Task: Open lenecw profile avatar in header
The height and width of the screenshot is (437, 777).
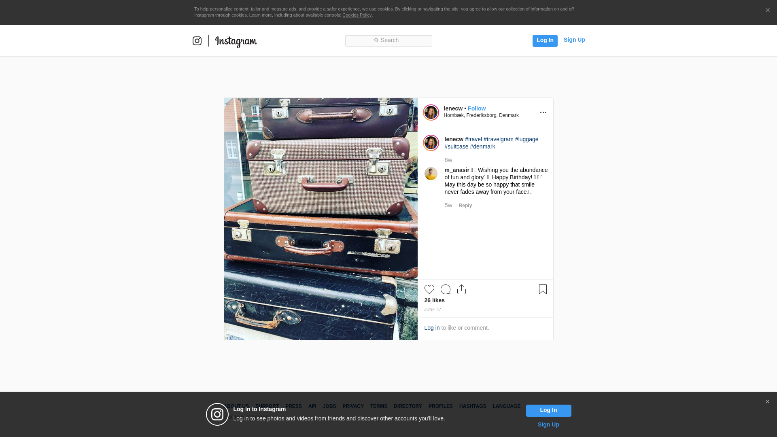Action: (431, 112)
